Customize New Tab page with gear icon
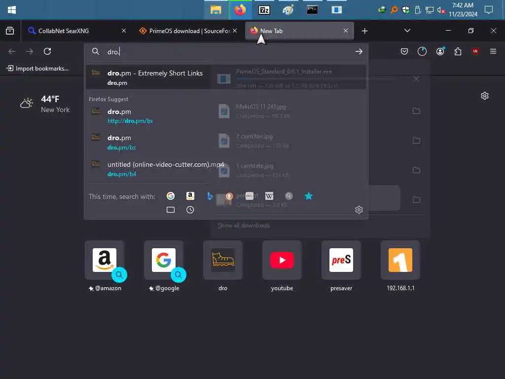Screen dimensions: 505x379 pyautogui.click(x=485, y=96)
